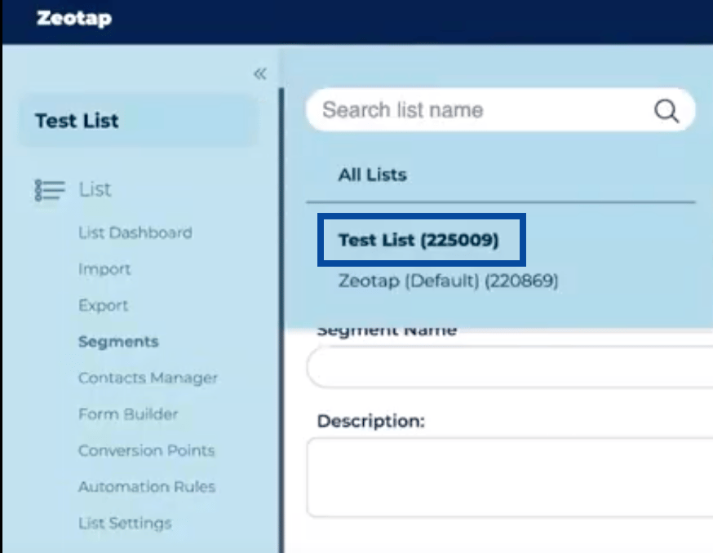Open List Settings

pyautogui.click(x=125, y=524)
